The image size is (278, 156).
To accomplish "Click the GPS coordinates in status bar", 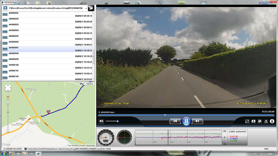I will [12, 149].
